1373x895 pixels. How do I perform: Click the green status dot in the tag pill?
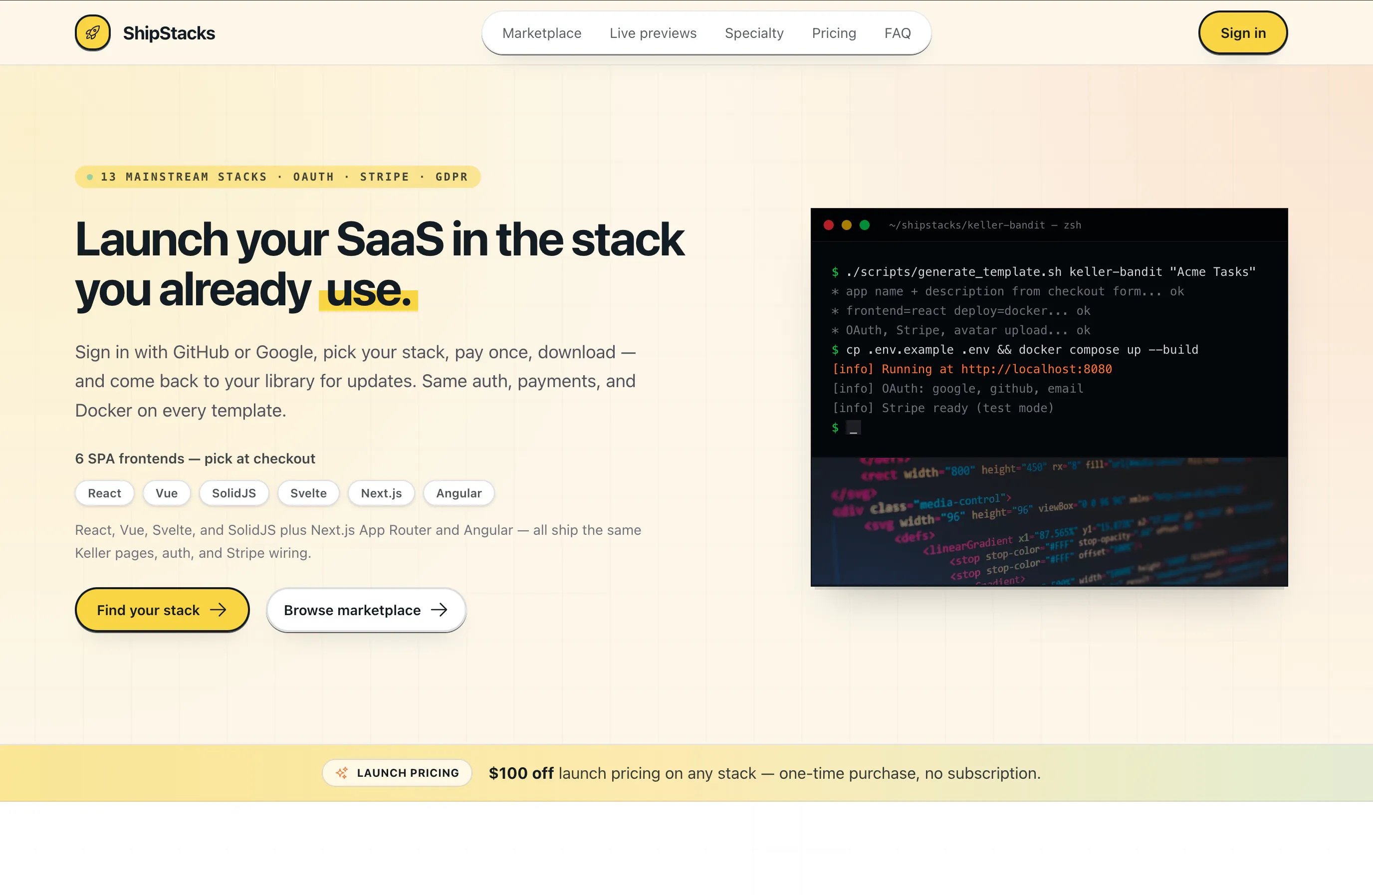90,177
